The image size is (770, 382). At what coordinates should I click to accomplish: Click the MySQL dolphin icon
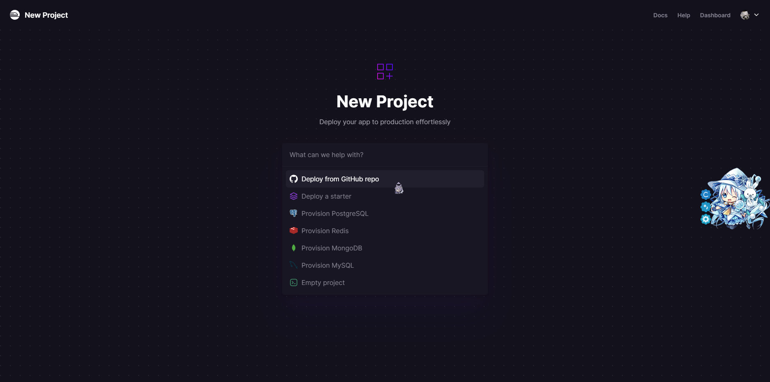tap(294, 265)
